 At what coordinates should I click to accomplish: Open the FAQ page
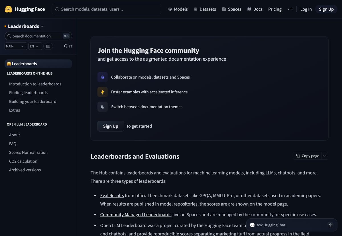click(x=13, y=144)
